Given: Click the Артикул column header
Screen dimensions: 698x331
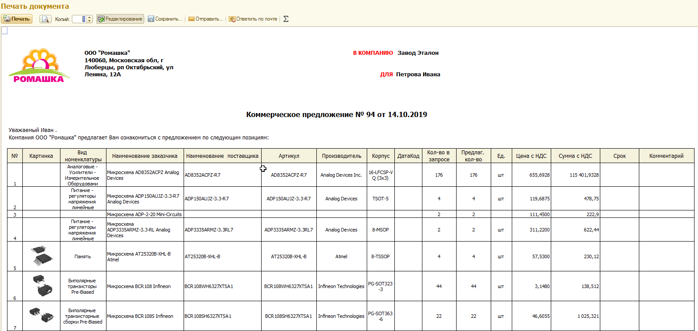Looking at the screenshot, I should pos(289,156).
